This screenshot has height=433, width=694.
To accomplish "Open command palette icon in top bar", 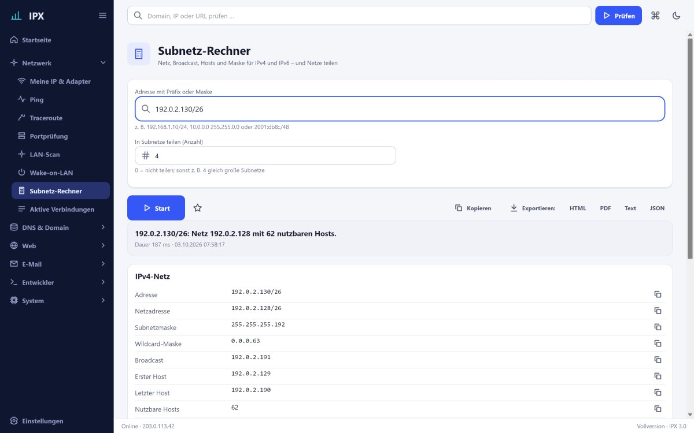I will point(655,16).
